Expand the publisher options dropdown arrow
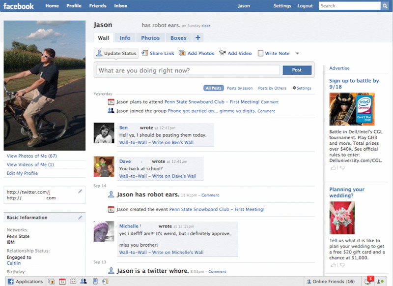The image size is (393, 286). tap(297, 53)
